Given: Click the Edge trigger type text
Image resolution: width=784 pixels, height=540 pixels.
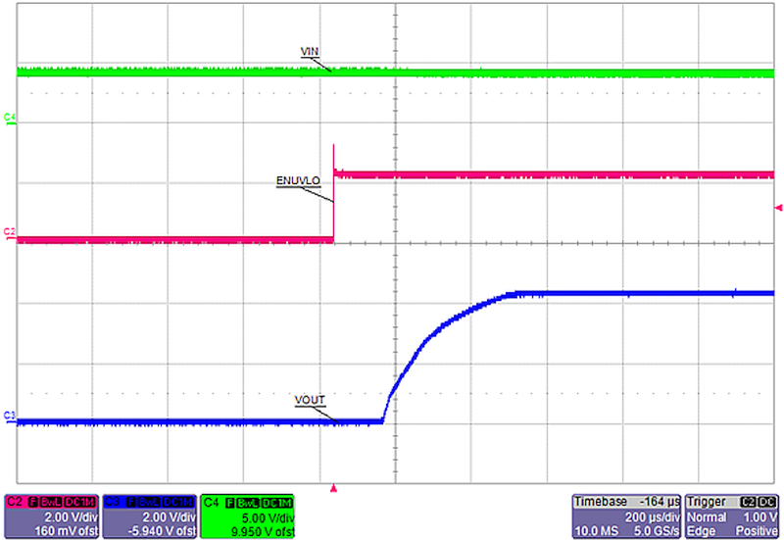Looking at the screenshot, I should point(700,531).
